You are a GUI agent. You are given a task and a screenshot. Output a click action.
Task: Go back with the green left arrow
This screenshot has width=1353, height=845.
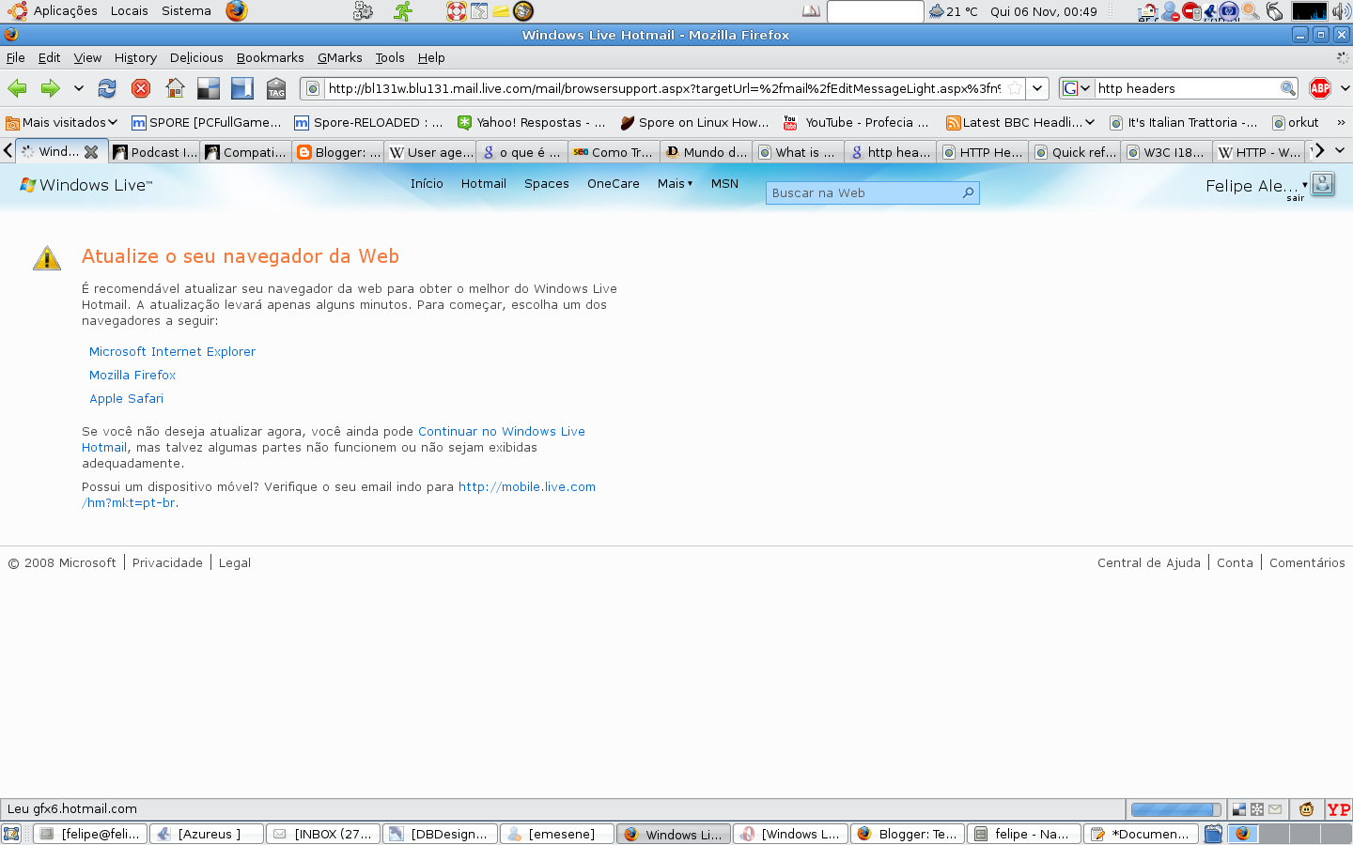pyautogui.click(x=17, y=88)
